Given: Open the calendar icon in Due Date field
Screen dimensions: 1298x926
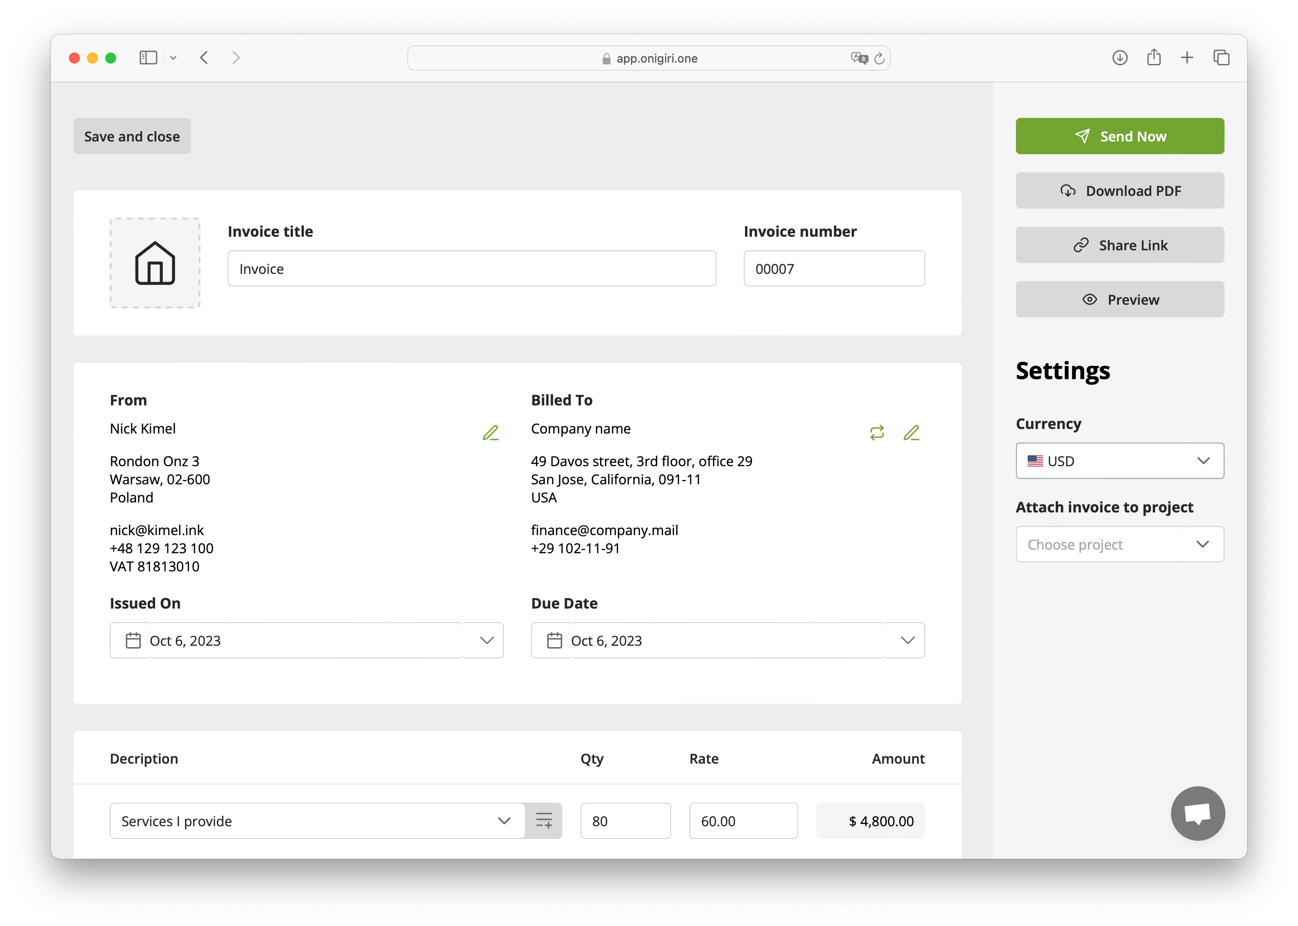Looking at the screenshot, I should point(554,640).
